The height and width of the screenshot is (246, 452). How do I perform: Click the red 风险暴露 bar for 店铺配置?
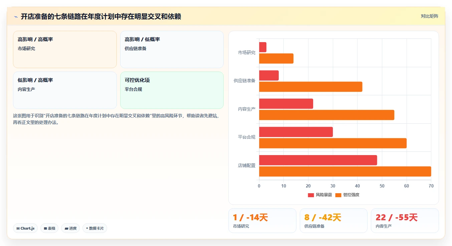(318, 160)
